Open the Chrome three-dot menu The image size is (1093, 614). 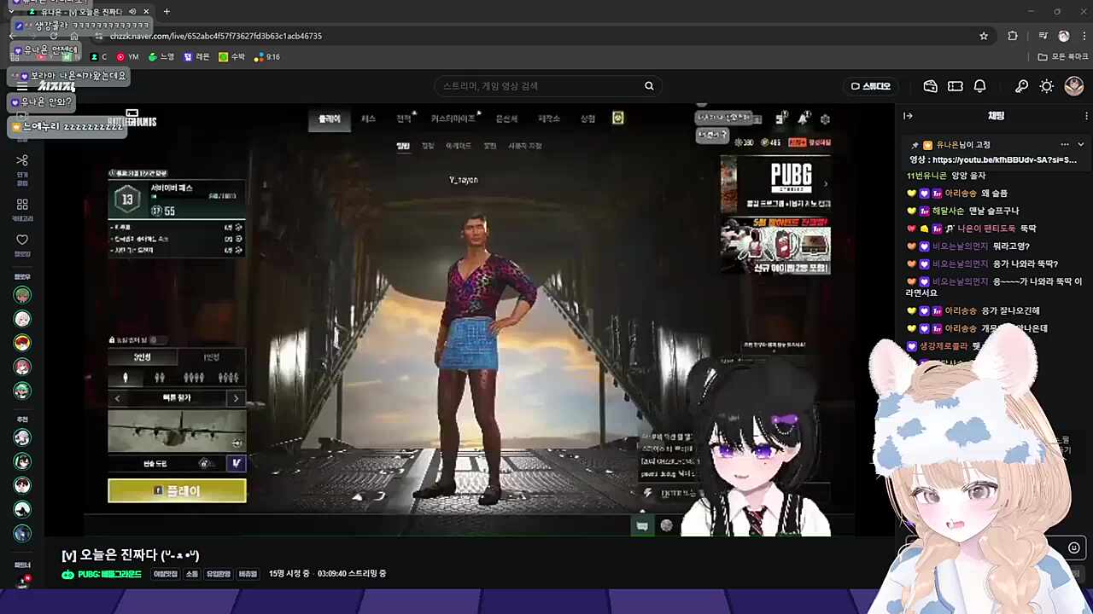1083,36
